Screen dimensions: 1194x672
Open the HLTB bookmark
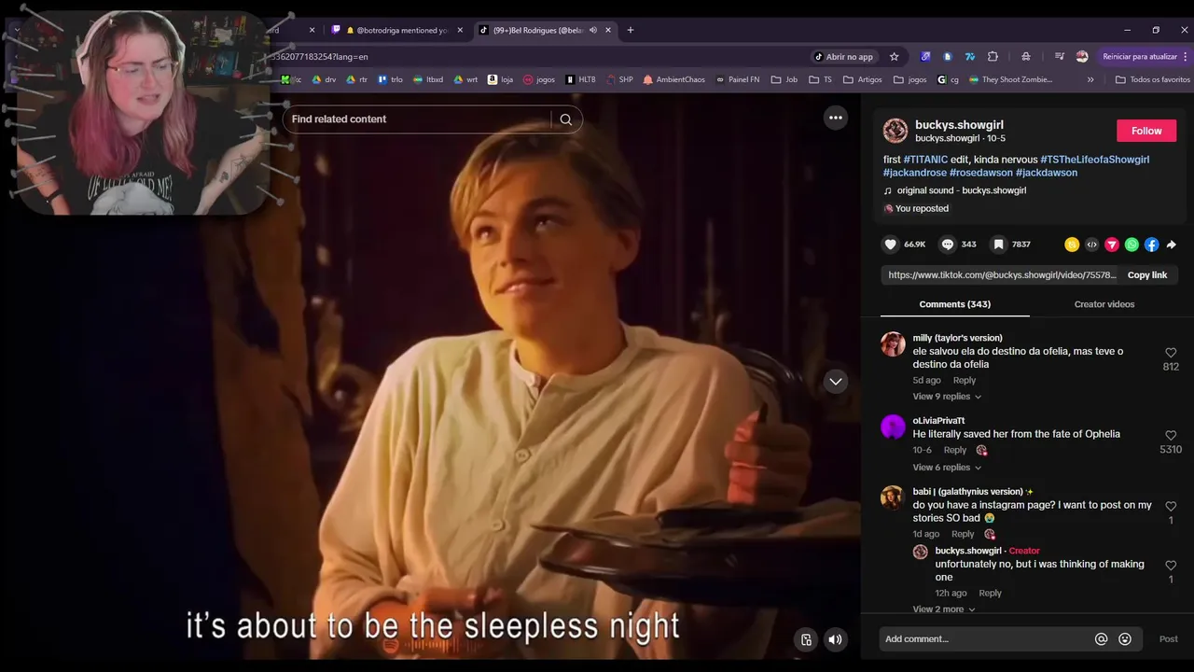click(x=580, y=79)
